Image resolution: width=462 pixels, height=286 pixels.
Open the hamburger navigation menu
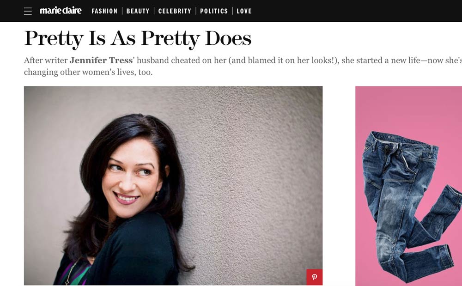(28, 11)
